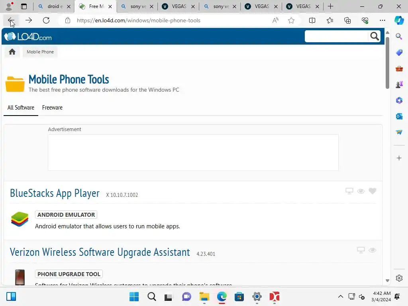Go to home via house breadcrumb icon
408x306 pixels.
pos(12,52)
